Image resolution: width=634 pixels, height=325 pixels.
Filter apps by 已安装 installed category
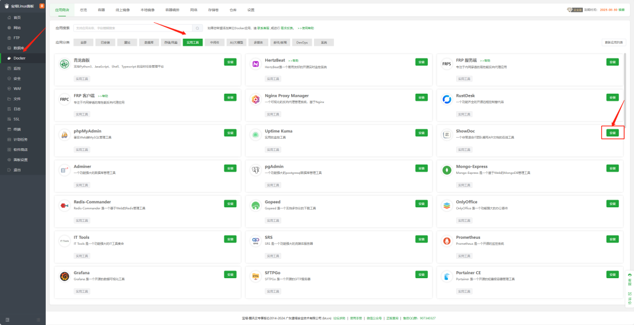[x=105, y=42]
